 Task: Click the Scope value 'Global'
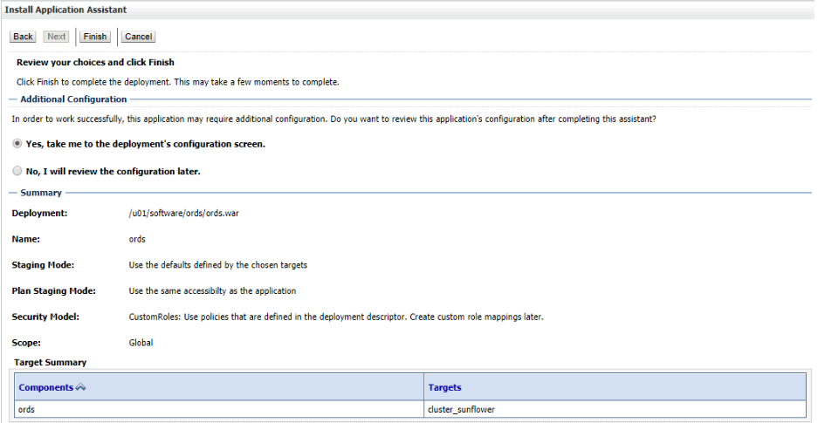point(141,343)
